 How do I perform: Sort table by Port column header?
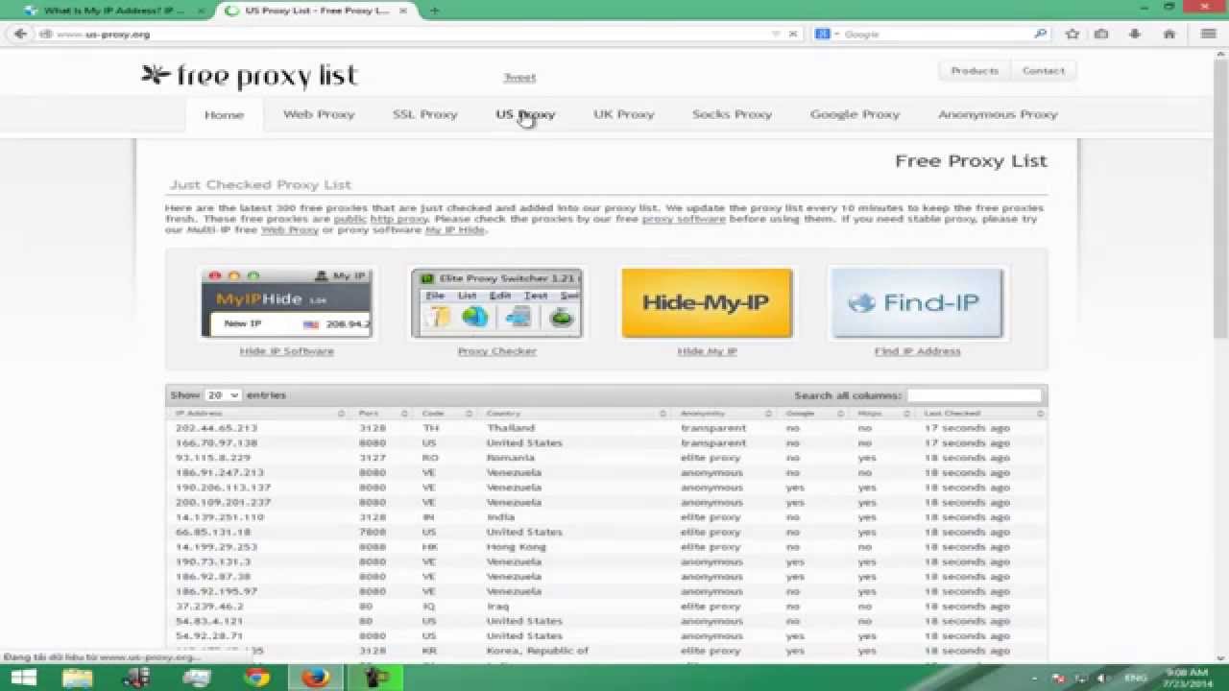(x=383, y=414)
